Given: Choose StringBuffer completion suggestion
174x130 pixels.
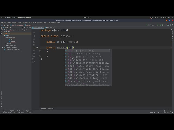Looking at the screenshot, I should tap(88, 57).
